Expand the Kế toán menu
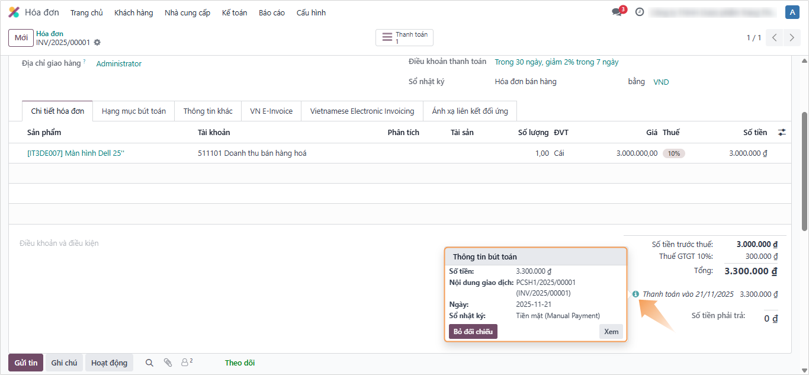This screenshot has width=809, height=375. point(235,12)
